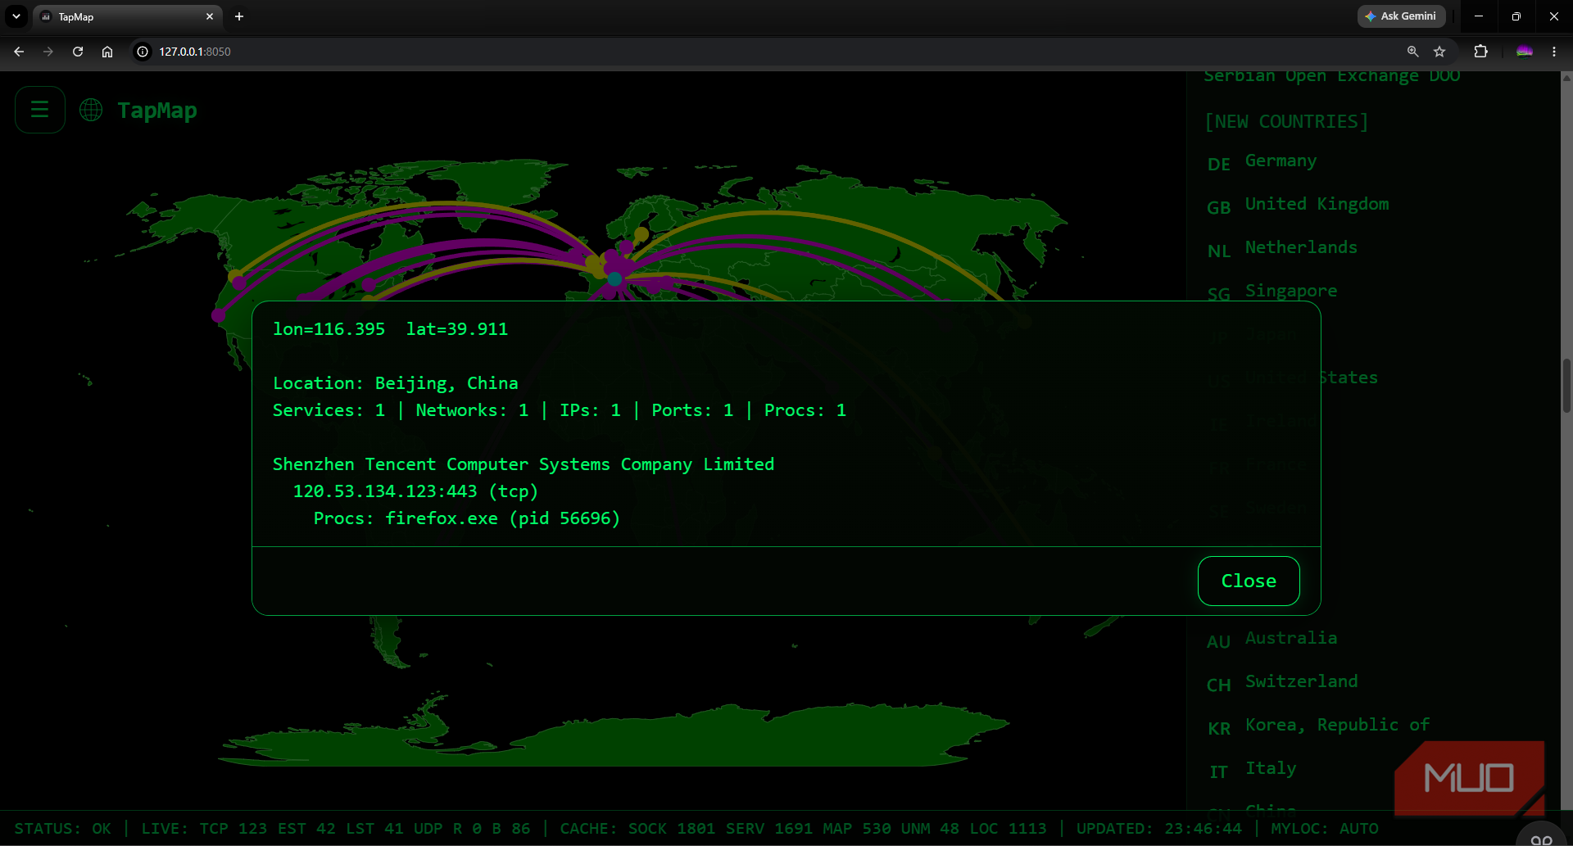Close the TapMap browser tab
This screenshot has height=846, width=1573.
[x=210, y=16]
